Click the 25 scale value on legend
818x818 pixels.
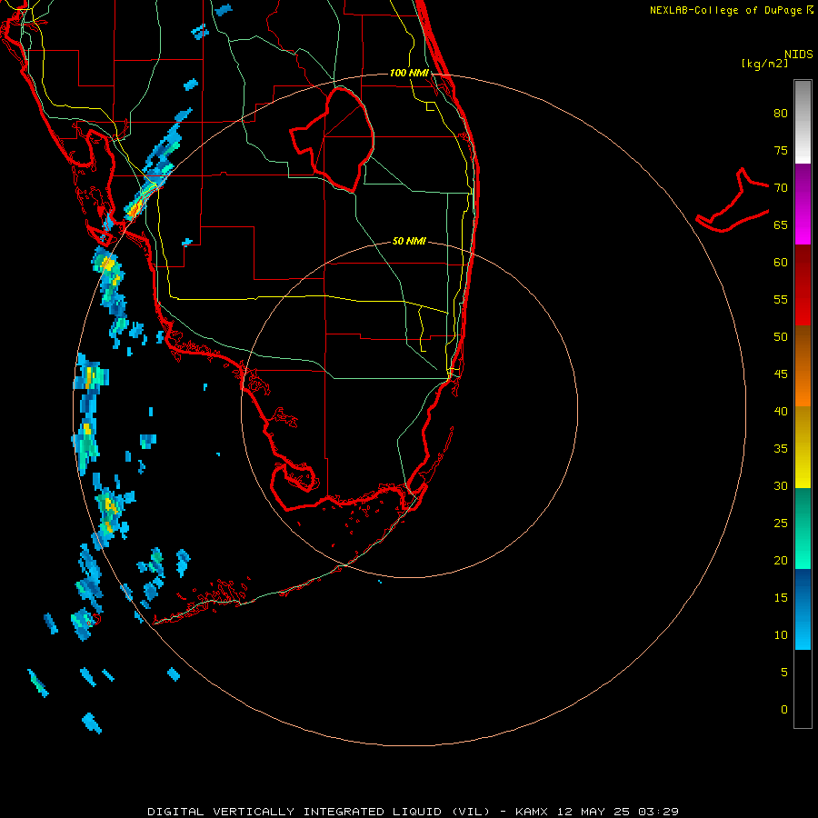tap(781, 524)
